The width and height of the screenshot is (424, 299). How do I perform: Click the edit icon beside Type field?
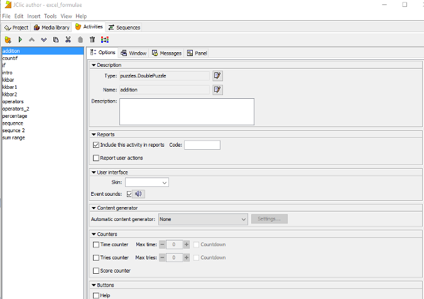(217, 76)
